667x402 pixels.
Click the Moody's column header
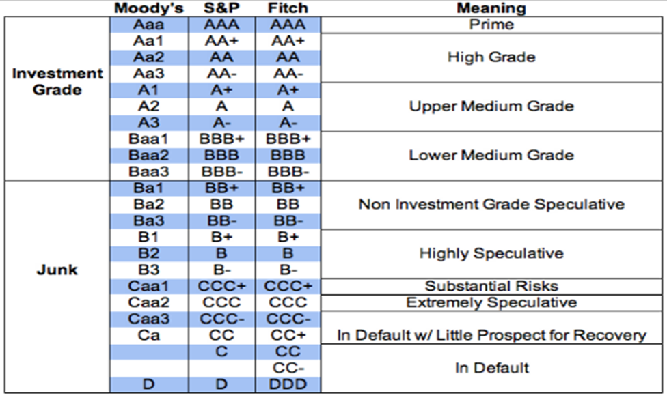pos(149,8)
